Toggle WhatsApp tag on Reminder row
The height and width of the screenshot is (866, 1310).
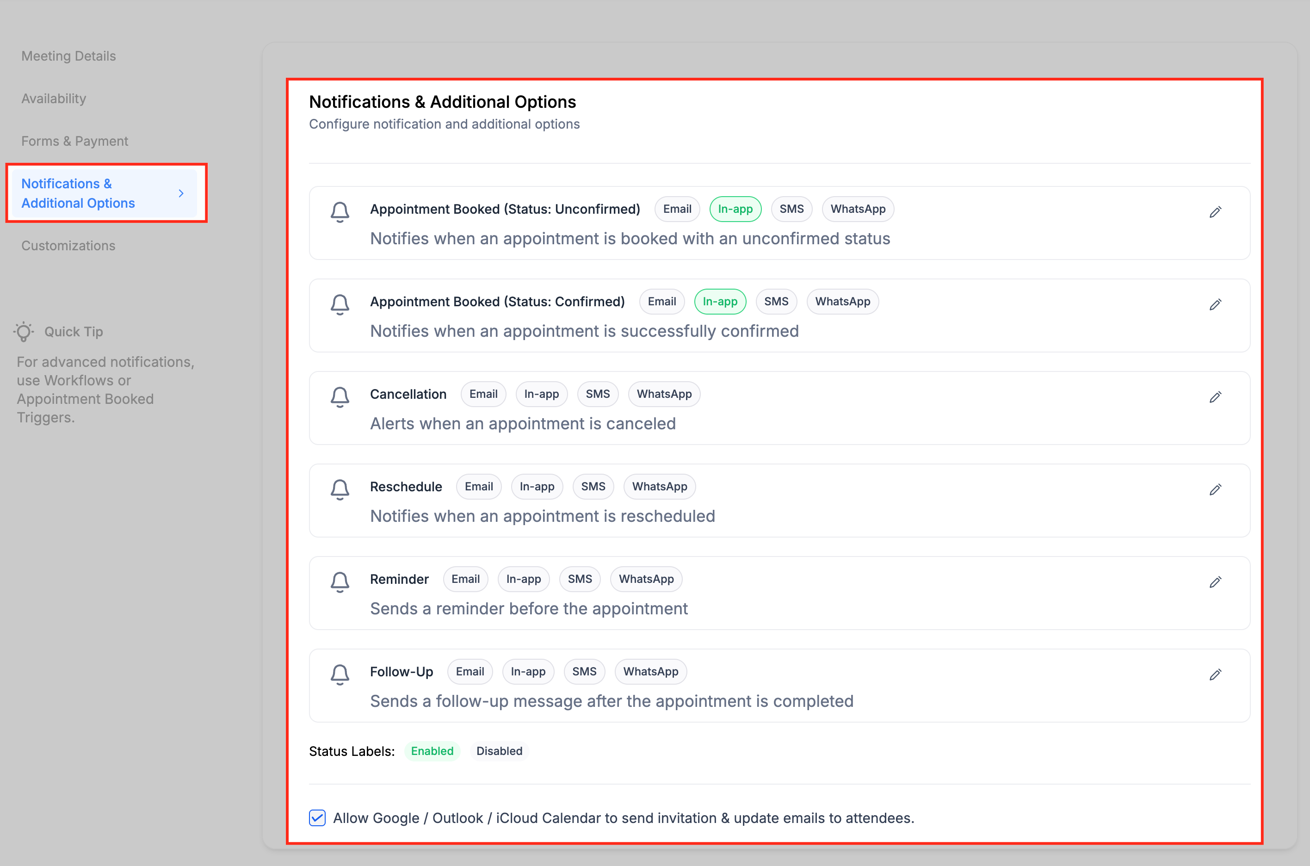(x=646, y=579)
